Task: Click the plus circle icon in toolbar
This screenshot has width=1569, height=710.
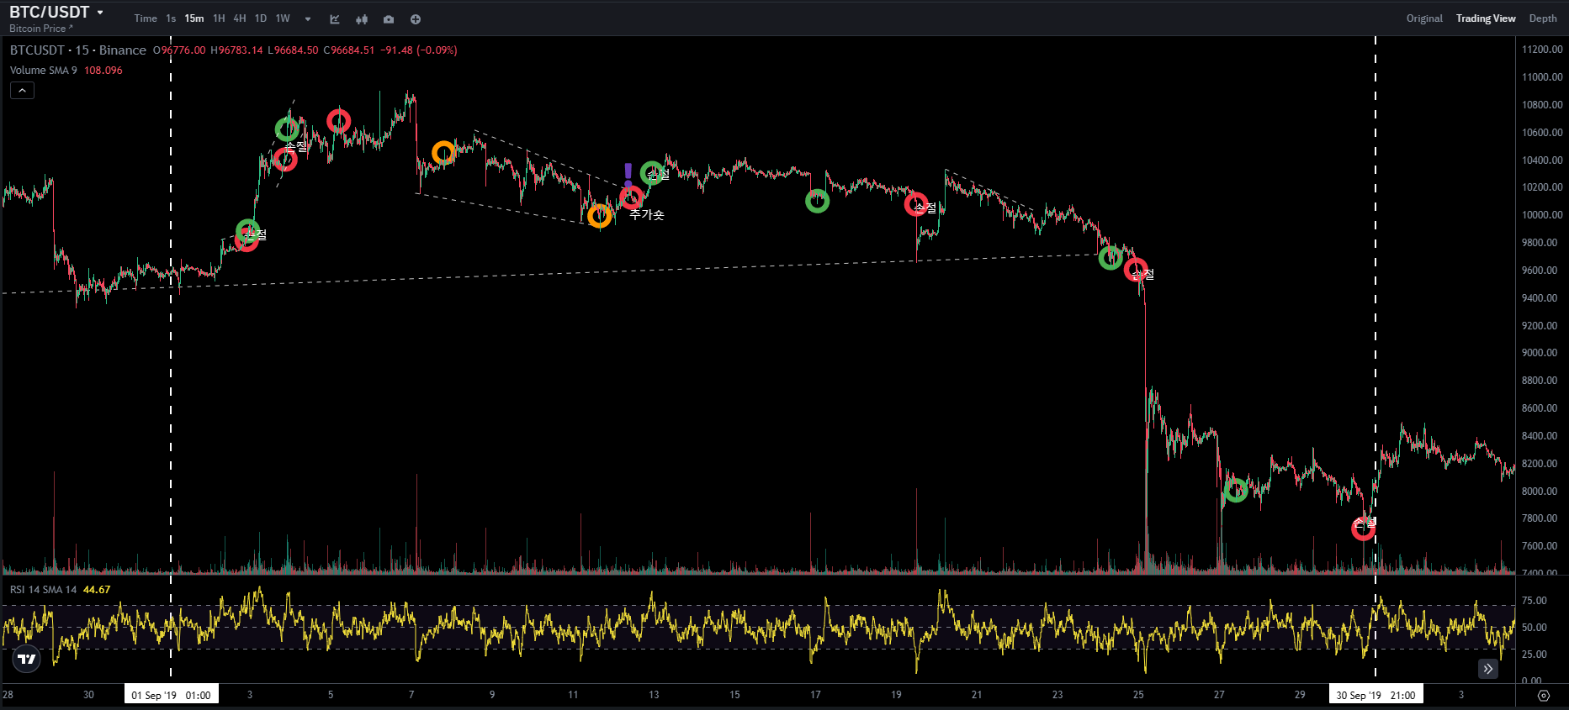Action: pos(416,18)
